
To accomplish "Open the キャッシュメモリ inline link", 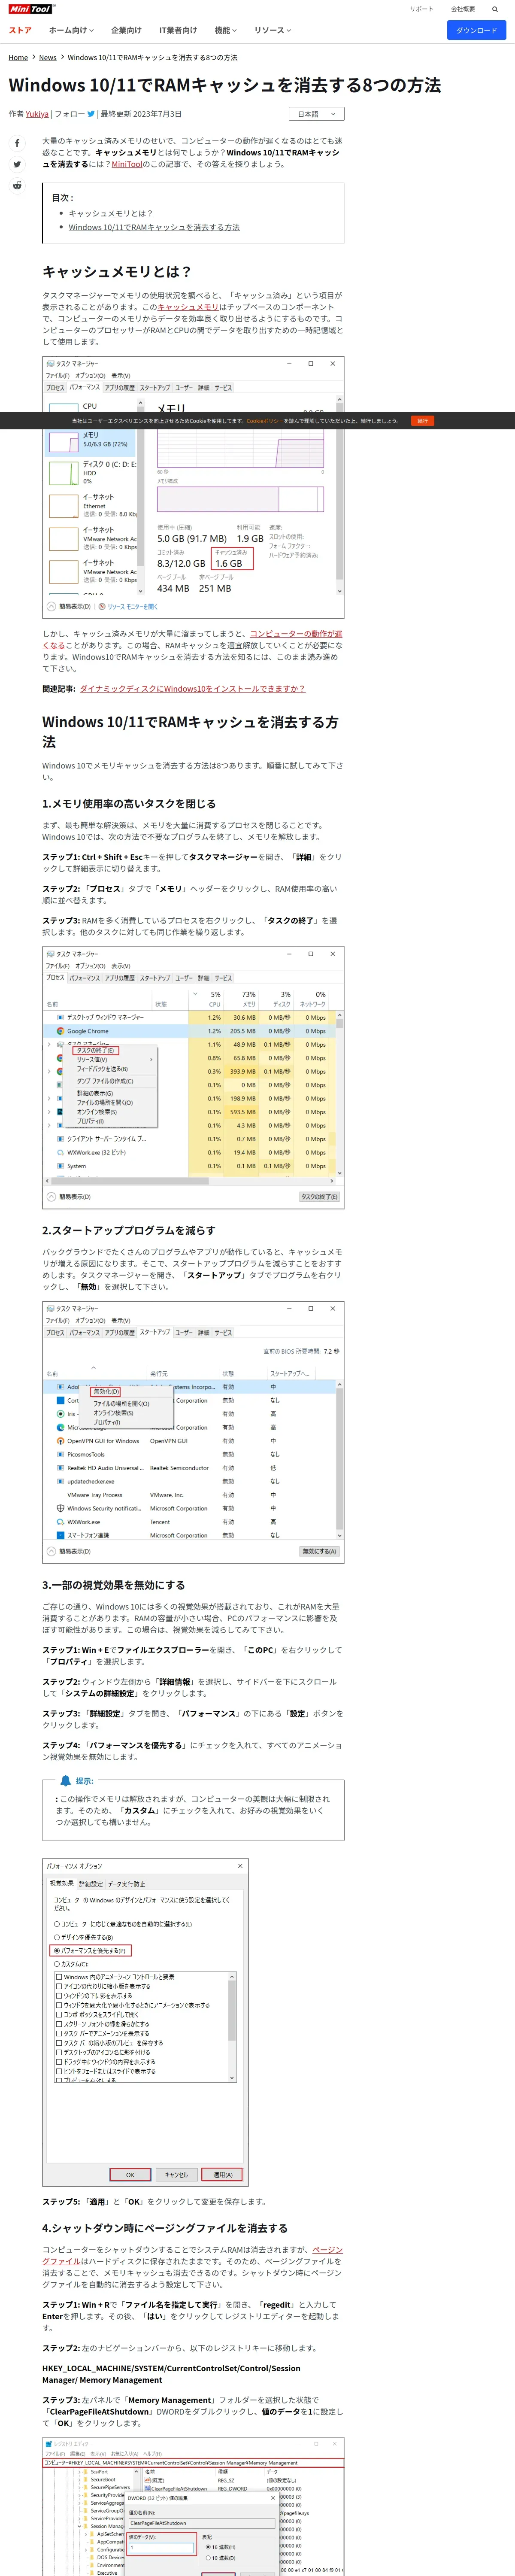I will [188, 307].
